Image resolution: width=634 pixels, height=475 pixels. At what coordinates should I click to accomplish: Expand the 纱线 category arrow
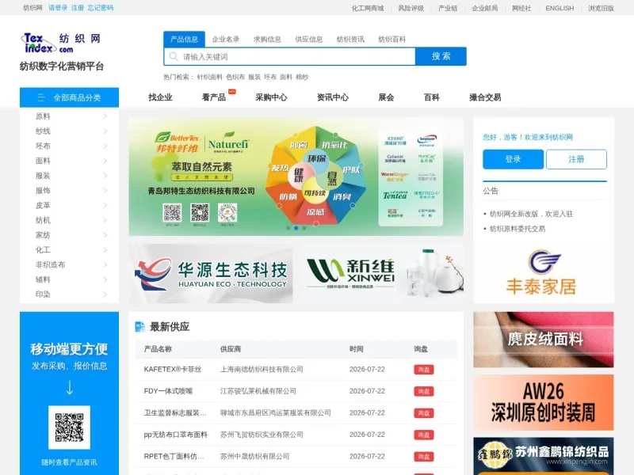(x=105, y=131)
